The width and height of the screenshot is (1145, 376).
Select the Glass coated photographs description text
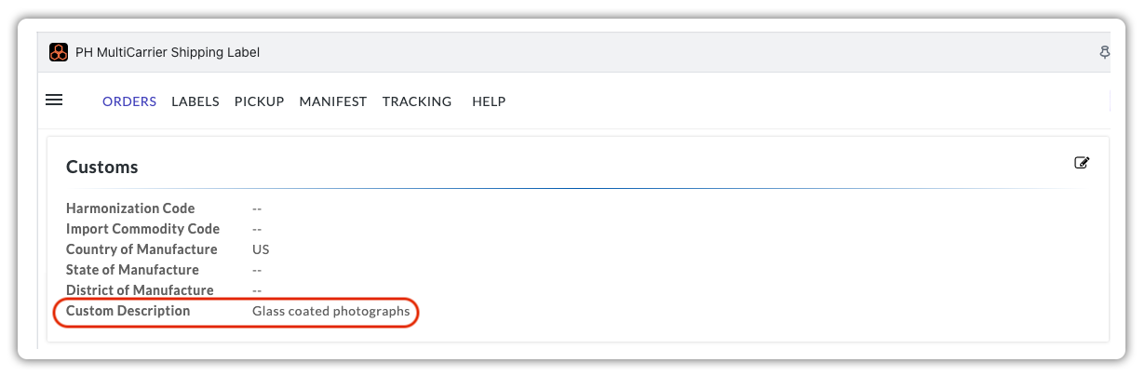point(331,312)
